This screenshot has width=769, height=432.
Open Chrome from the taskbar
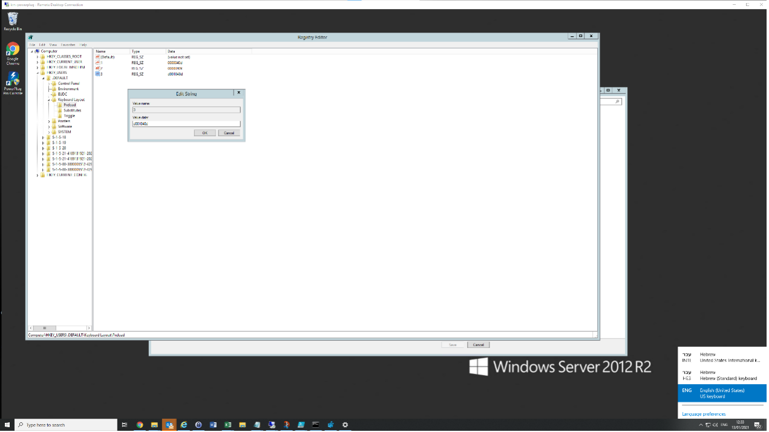[140, 425]
